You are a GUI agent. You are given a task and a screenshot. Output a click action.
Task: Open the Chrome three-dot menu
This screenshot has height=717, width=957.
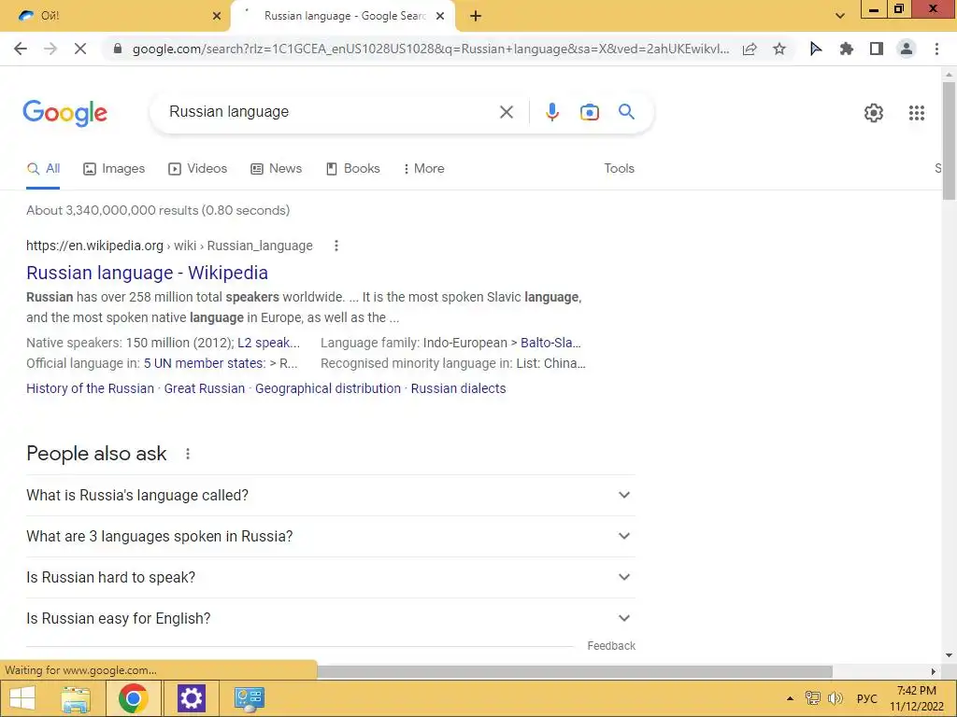pos(936,49)
